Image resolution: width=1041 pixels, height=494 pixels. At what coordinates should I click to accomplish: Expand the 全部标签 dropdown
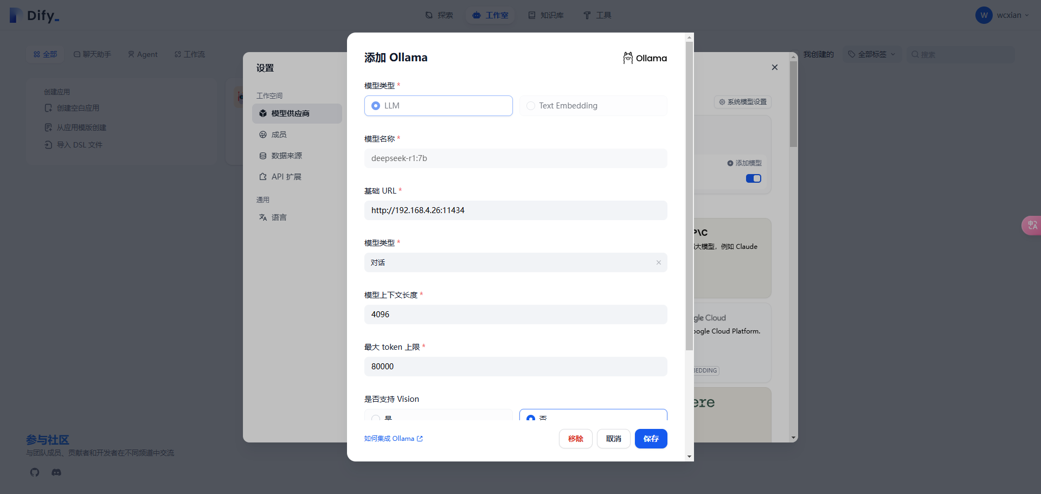(x=872, y=54)
